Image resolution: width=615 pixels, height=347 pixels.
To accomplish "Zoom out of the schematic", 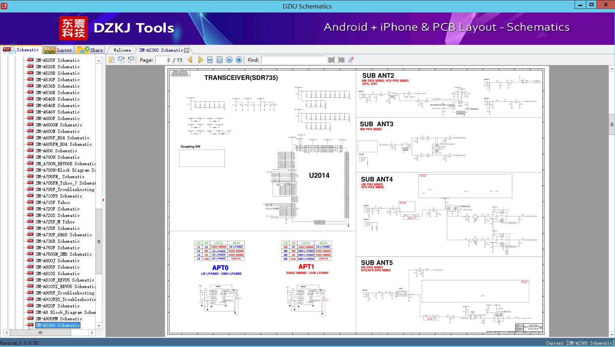I will click(x=229, y=60).
